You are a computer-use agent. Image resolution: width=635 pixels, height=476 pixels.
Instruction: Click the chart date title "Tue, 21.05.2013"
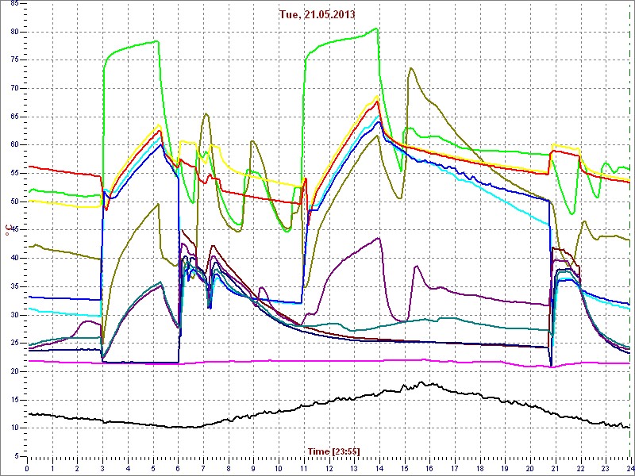(317, 15)
